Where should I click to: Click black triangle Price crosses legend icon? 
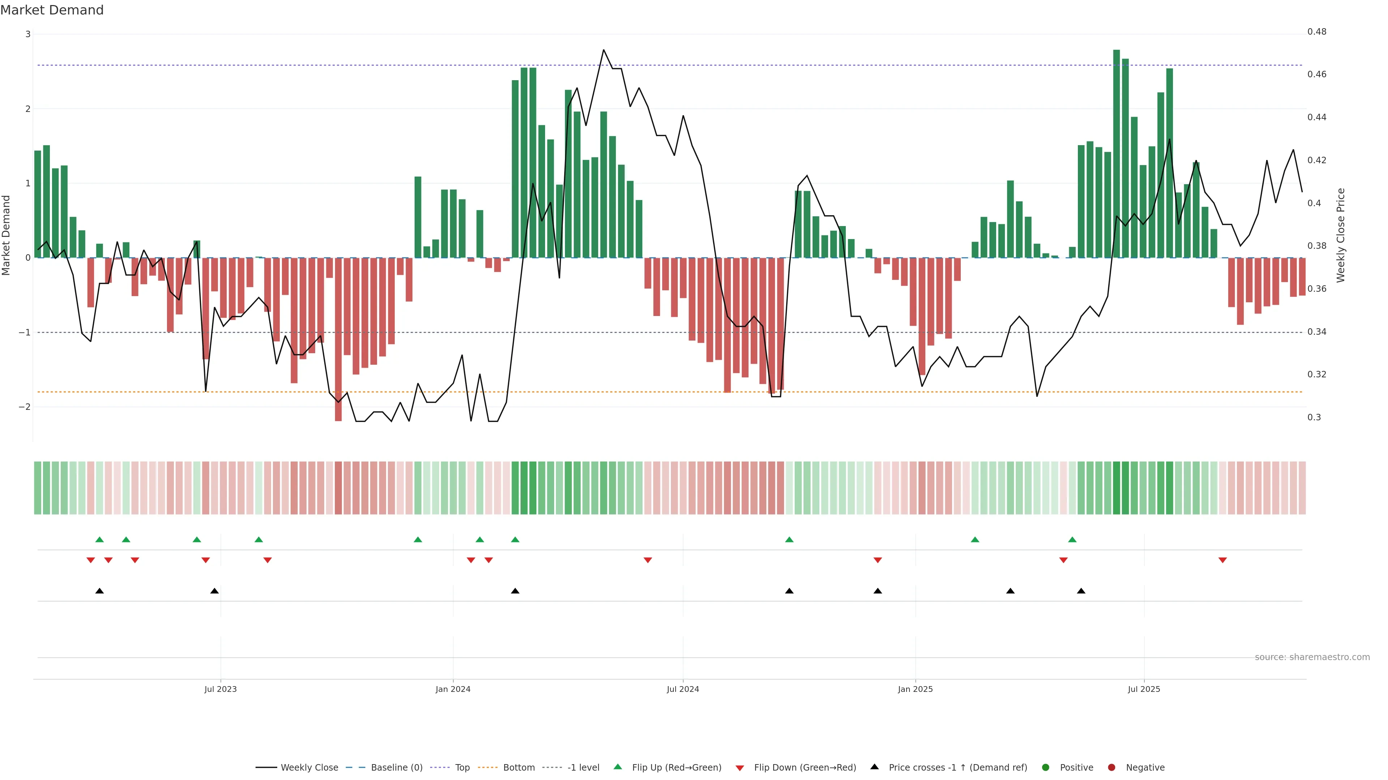pos(874,767)
